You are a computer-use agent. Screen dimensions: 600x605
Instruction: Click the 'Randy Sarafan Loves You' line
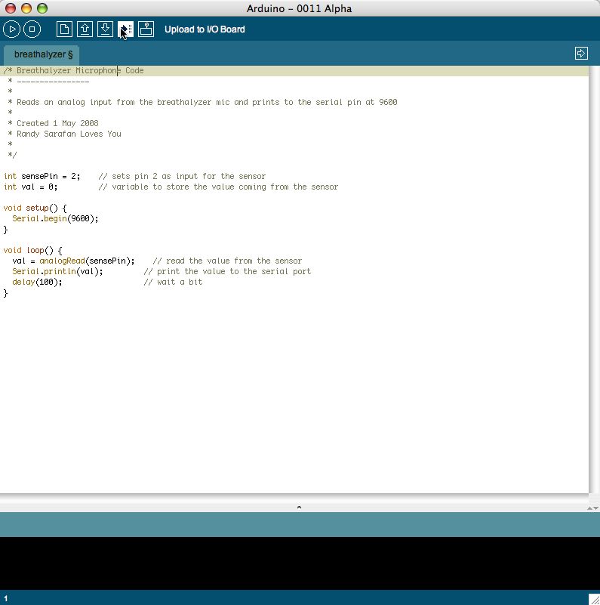(64, 134)
